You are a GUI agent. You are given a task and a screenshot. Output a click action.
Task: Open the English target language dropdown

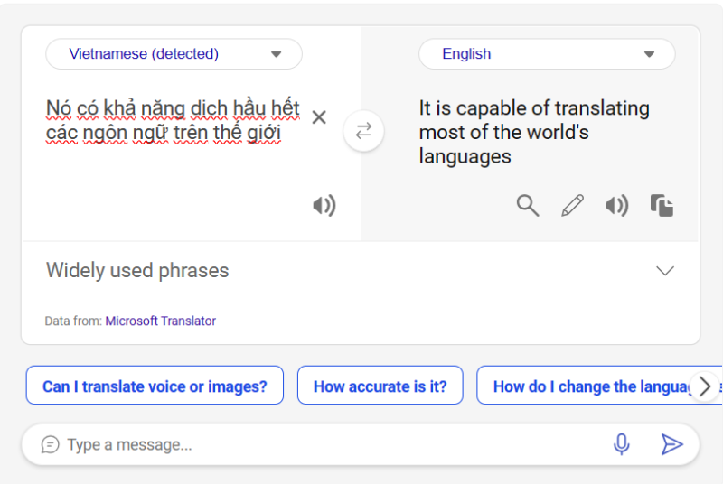click(x=547, y=54)
